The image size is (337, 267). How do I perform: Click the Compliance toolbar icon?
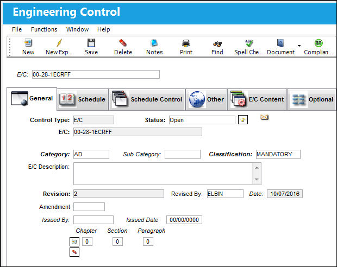[x=319, y=43]
